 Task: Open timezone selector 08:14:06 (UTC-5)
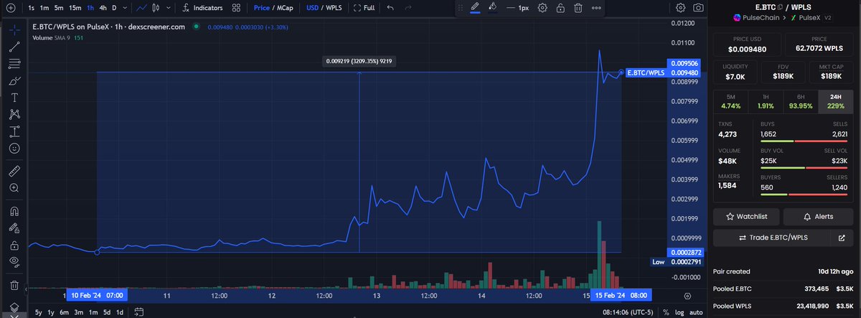pyautogui.click(x=627, y=312)
